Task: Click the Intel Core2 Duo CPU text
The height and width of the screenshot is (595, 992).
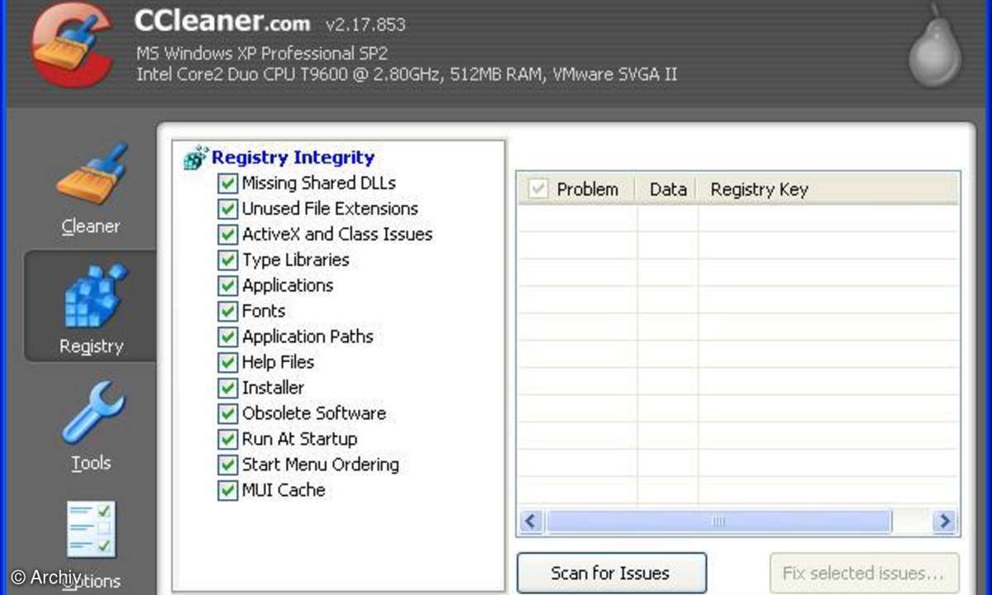Action: click(x=407, y=74)
